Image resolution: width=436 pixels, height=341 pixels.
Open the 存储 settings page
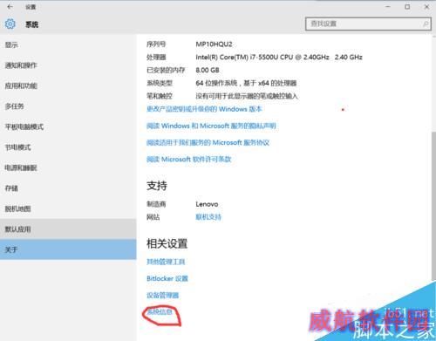click(x=68, y=188)
